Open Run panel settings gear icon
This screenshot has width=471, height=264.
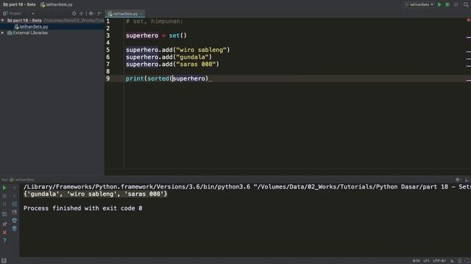[x=458, y=180]
